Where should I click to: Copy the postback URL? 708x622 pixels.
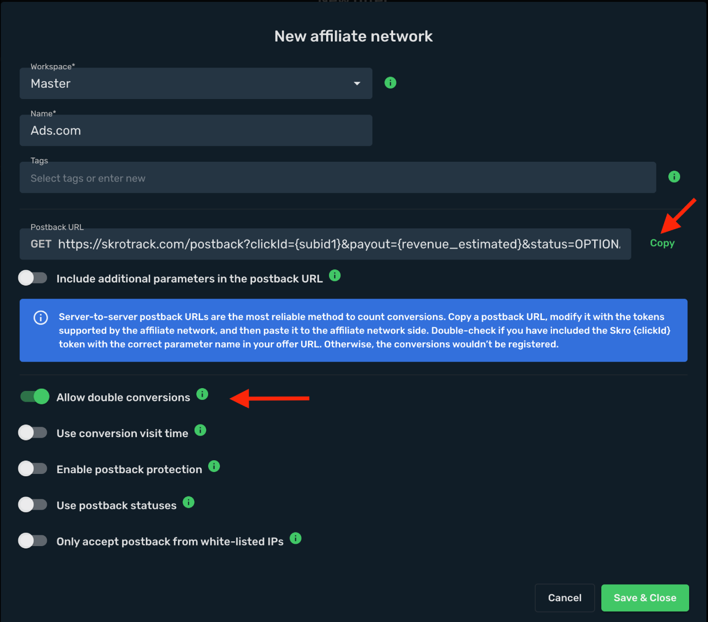pos(662,243)
